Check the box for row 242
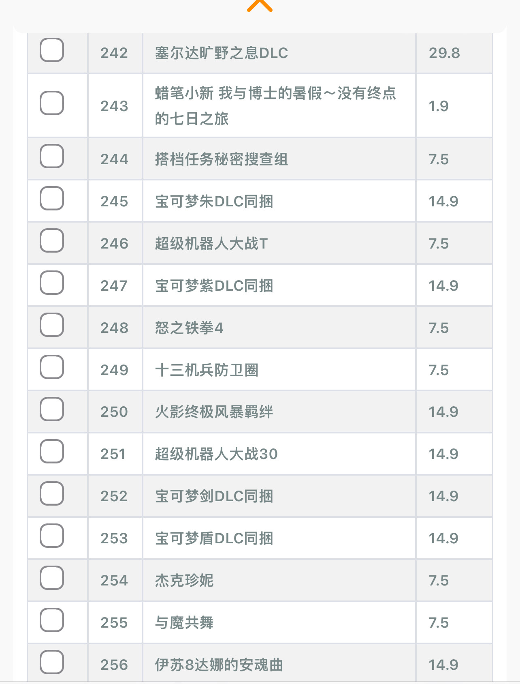 point(52,50)
